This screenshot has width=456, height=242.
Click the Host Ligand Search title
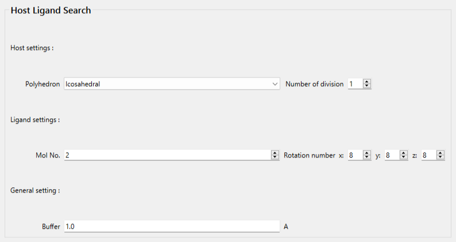[x=51, y=10]
